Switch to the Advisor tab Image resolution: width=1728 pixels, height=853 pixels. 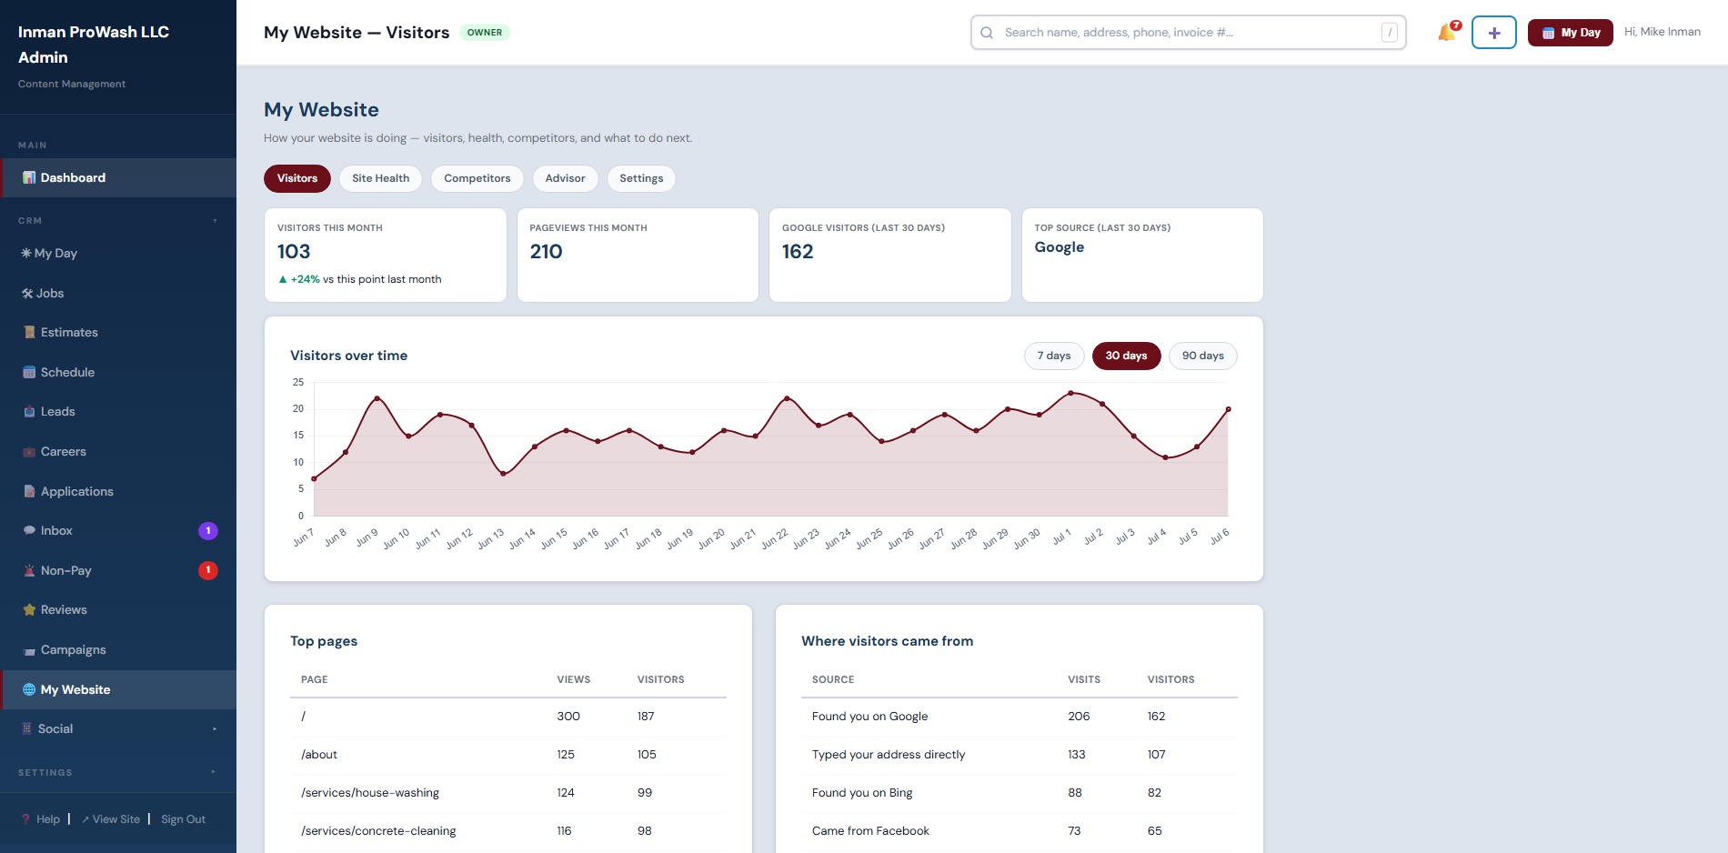coord(565,178)
